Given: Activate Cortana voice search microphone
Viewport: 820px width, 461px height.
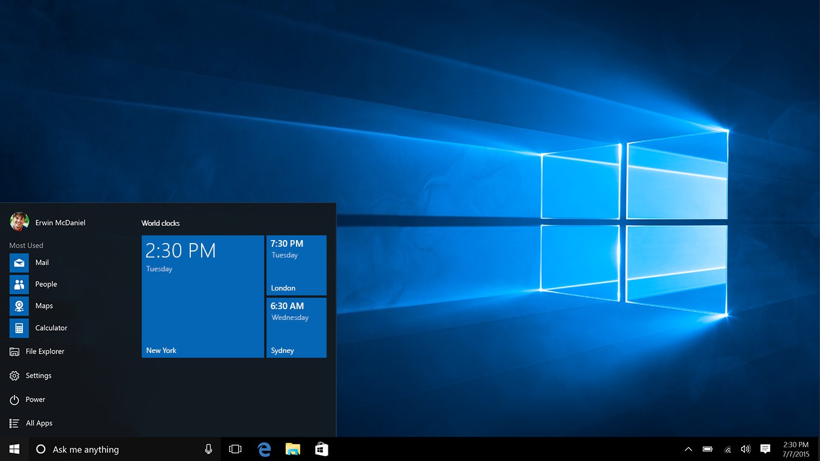Looking at the screenshot, I should coord(208,448).
